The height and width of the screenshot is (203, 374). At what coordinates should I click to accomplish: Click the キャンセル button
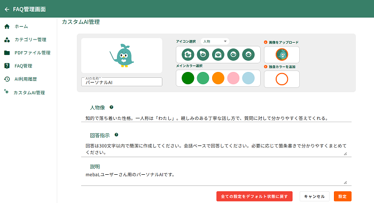coord(314,196)
